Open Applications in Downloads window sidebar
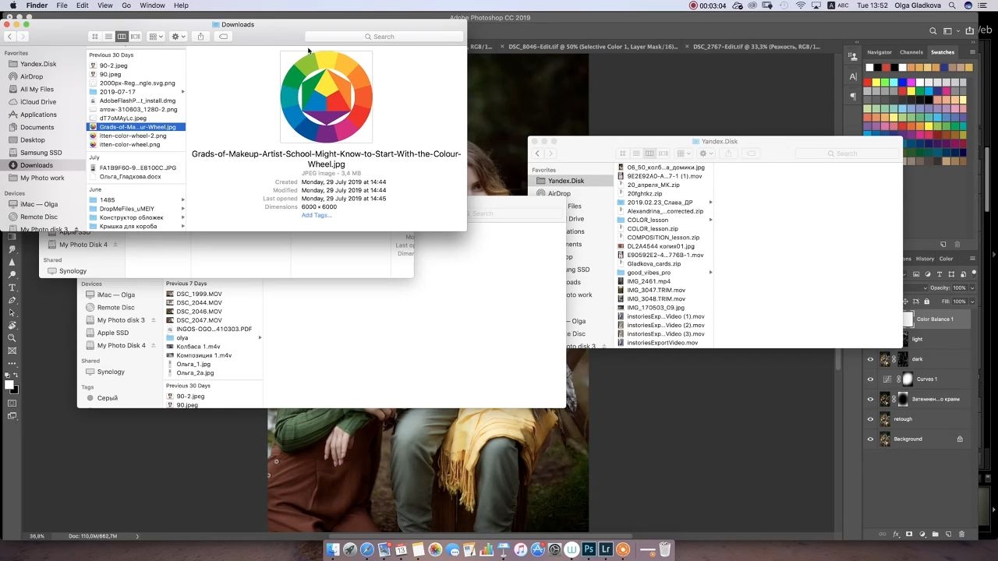 coord(38,115)
